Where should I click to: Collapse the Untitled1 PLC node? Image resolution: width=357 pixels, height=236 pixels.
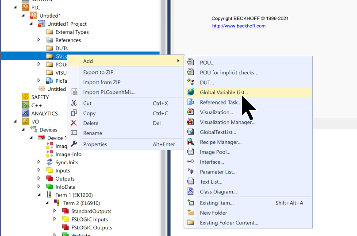point(23,15)
